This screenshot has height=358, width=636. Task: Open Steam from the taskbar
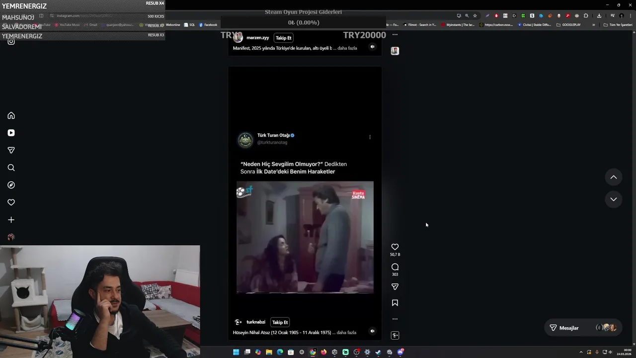[378, 352]
